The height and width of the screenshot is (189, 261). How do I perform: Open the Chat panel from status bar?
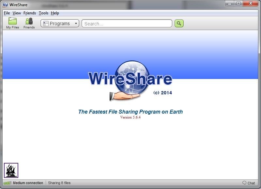[x=249, y=183]
